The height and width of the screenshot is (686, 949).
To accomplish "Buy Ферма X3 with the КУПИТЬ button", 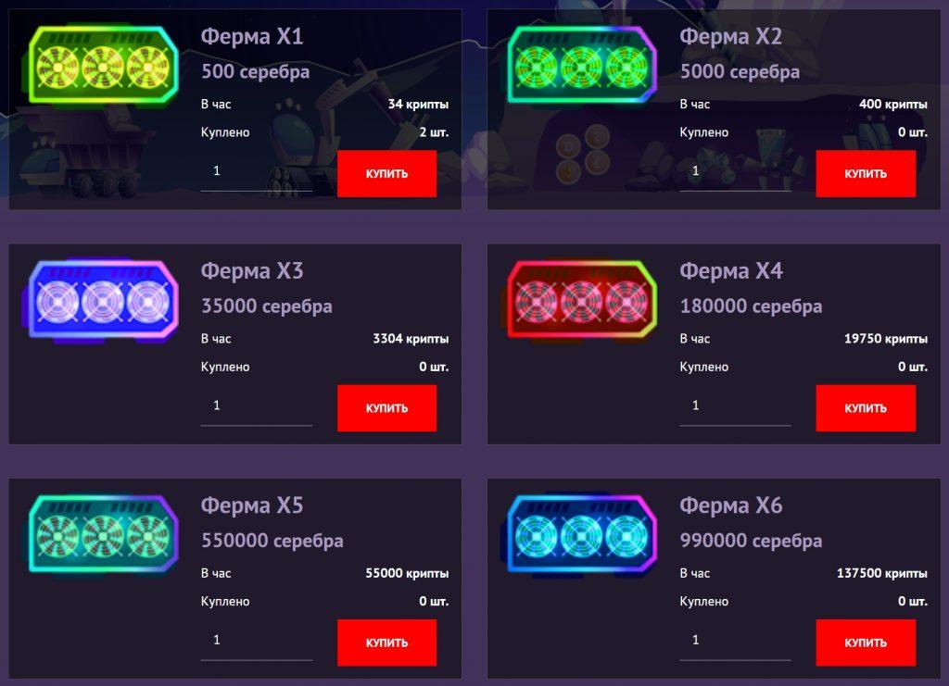I will (x=386, y=408).
